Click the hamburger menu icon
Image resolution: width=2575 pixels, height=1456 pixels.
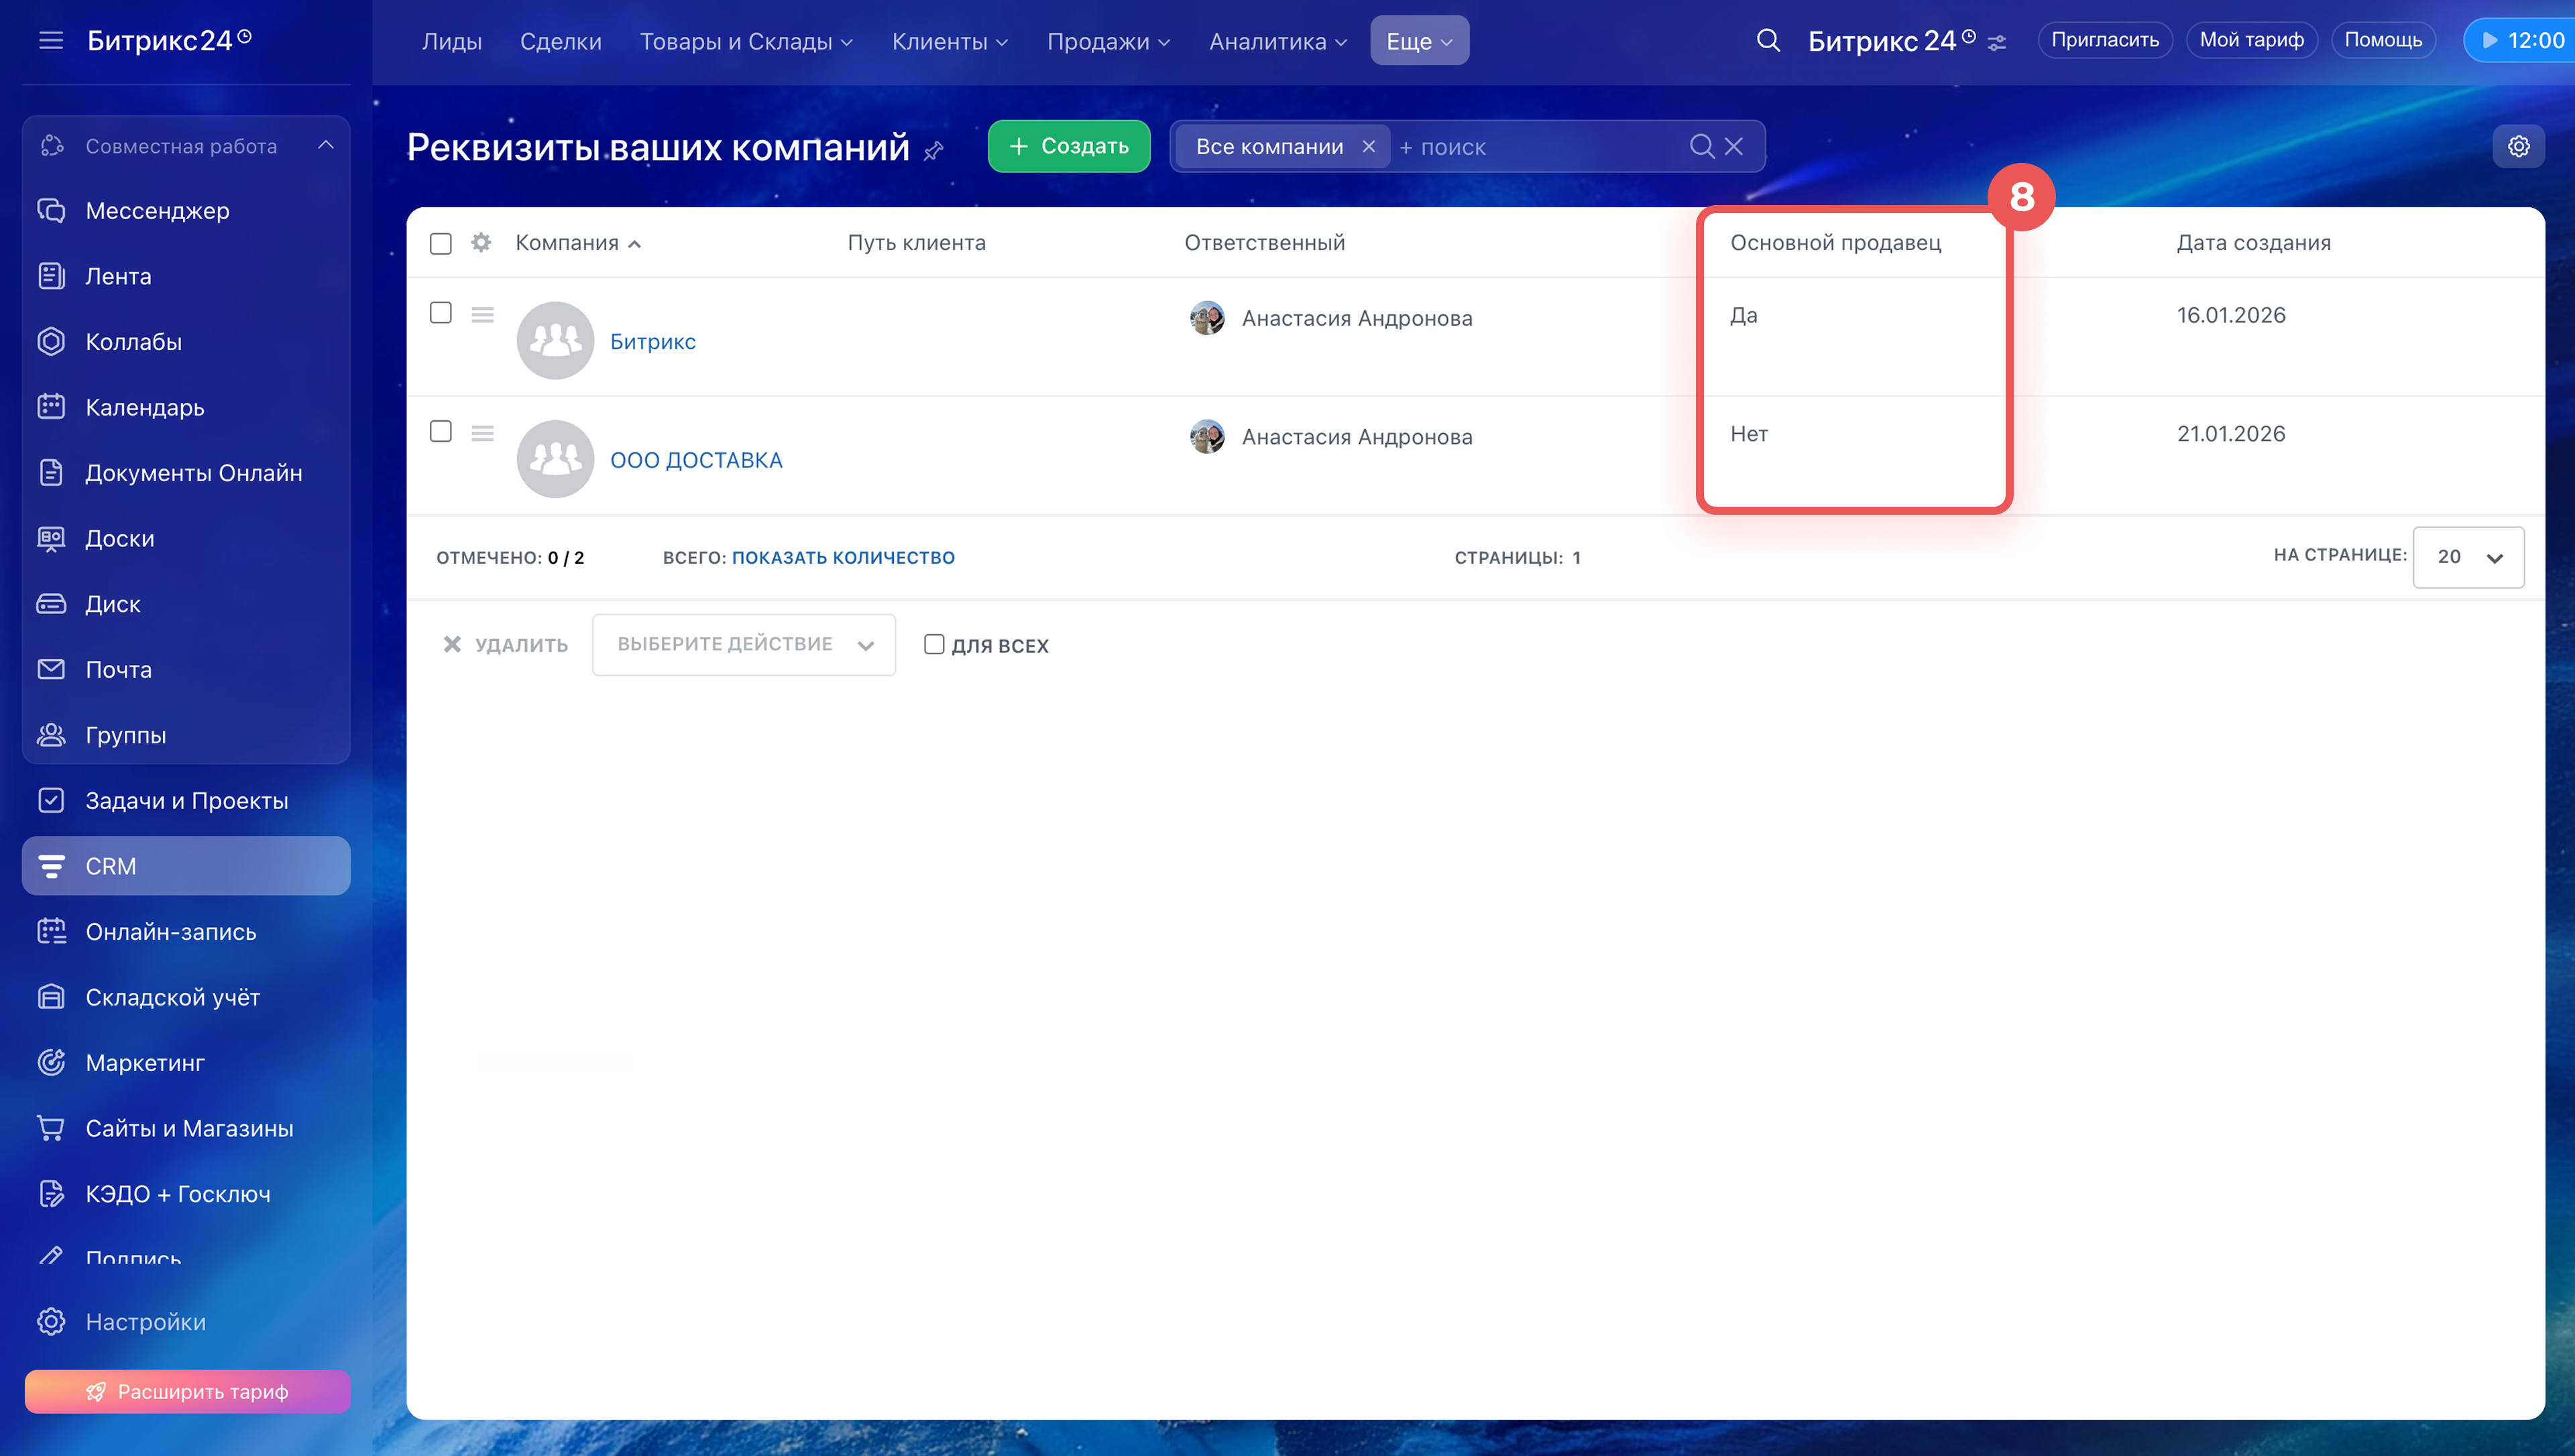50,41
